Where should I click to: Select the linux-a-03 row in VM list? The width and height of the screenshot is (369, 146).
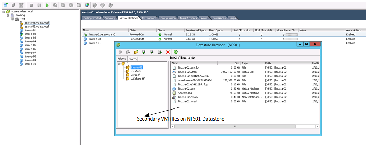225,39
